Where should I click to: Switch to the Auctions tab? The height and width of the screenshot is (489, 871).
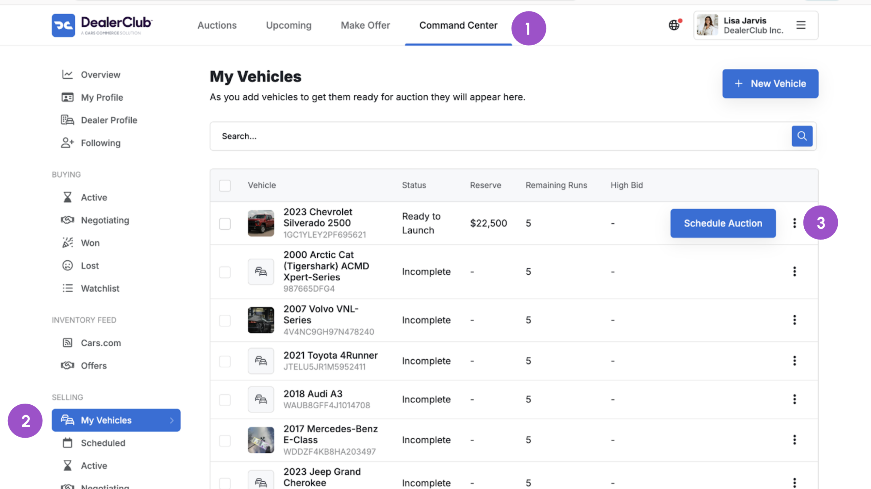tap(217, 25)
